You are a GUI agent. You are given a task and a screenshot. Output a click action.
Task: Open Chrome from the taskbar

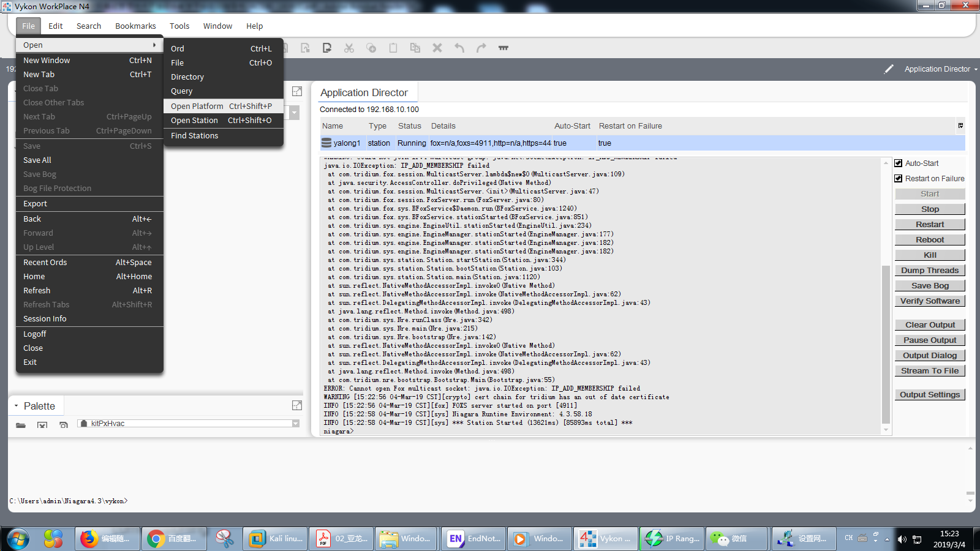coord(174,539)
